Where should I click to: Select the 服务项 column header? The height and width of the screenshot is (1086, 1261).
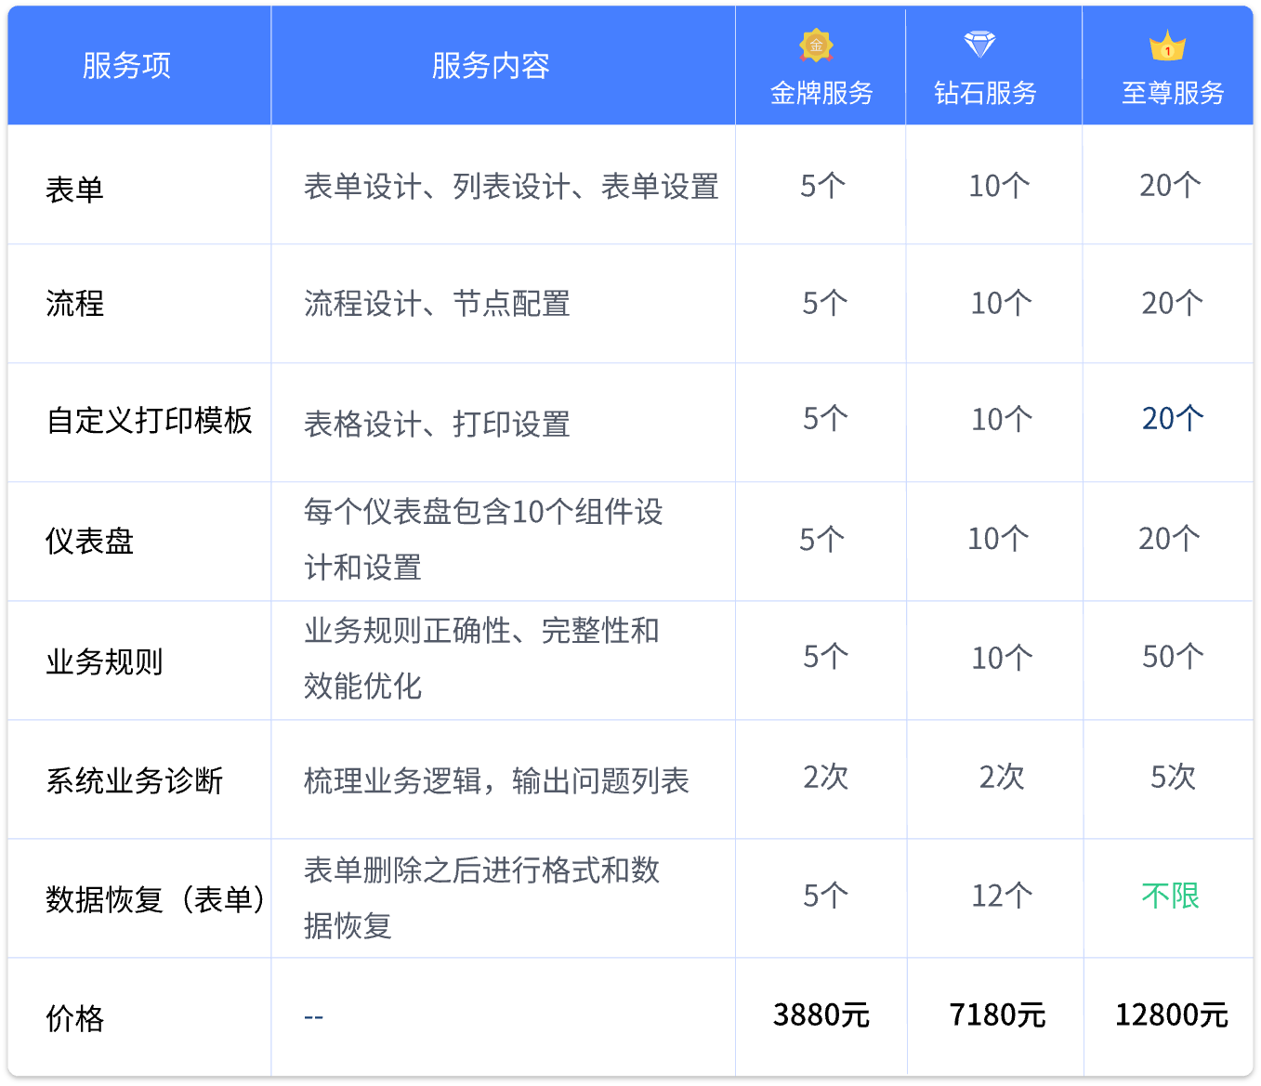[x=126, y=66]
